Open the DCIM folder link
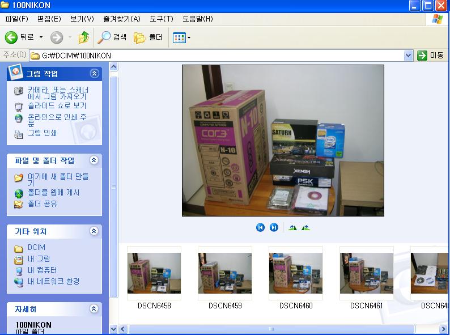Screen dimensions: 450x335 tap(36, 247)
